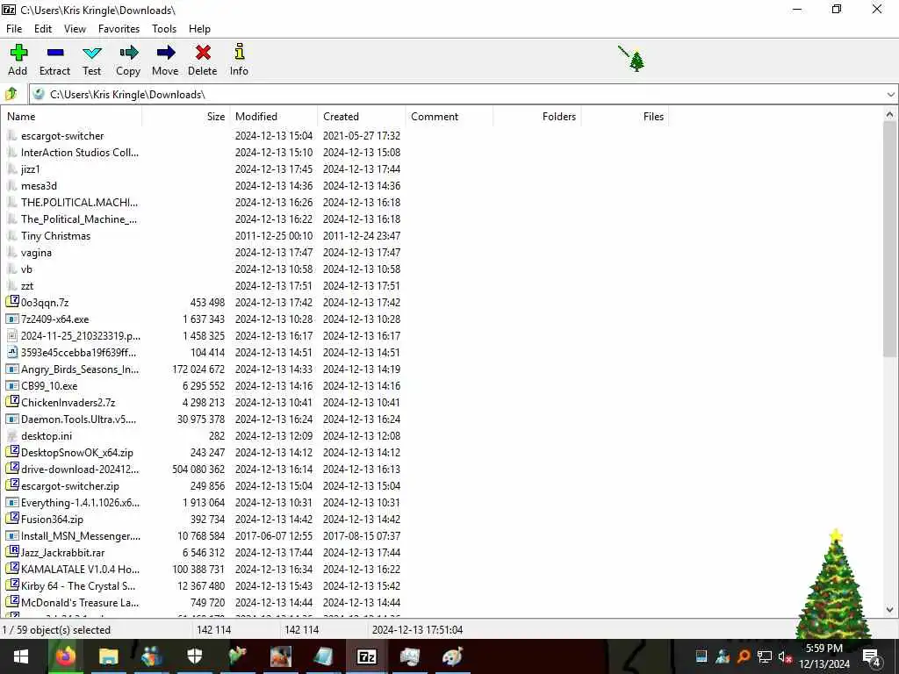This screenshot has width=899, height=674.
Task: Click the vertical scrollbar thumb
Action: [x=889, y=240]
